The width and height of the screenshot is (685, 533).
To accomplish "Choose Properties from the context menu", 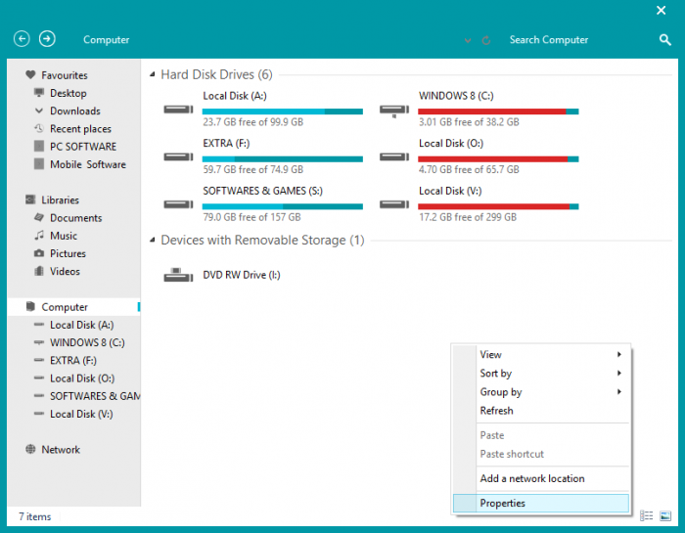I will point(541,503).
